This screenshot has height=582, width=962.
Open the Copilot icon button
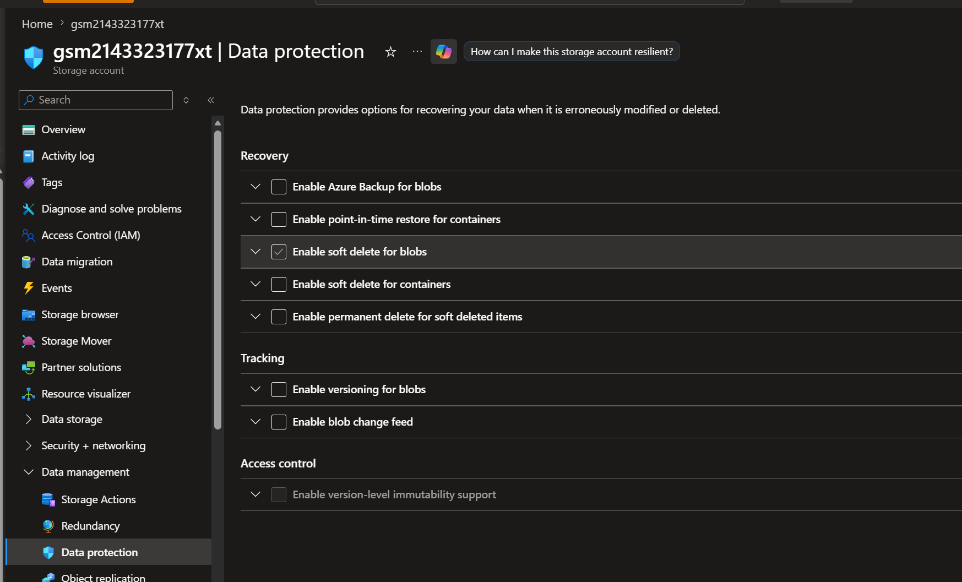(x=444, y=52)
